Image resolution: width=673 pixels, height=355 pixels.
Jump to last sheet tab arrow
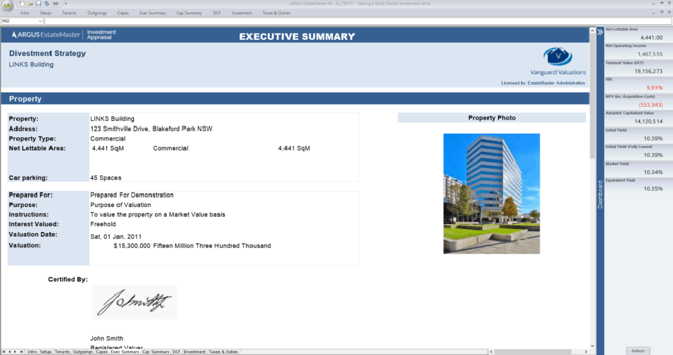(21, 352)
